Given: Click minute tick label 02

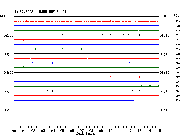Looking at the screenshot, I should pyautogui.click(x=33, y=131).
